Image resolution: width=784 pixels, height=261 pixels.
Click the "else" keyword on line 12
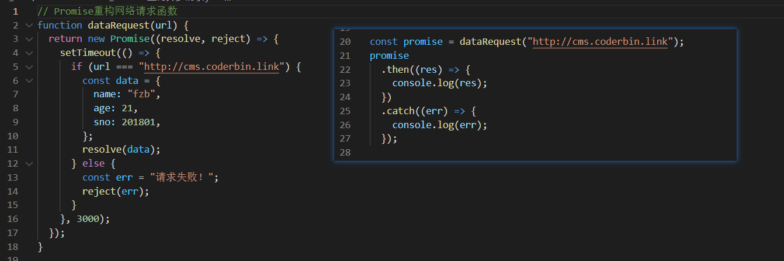click(x=93, y=164)
